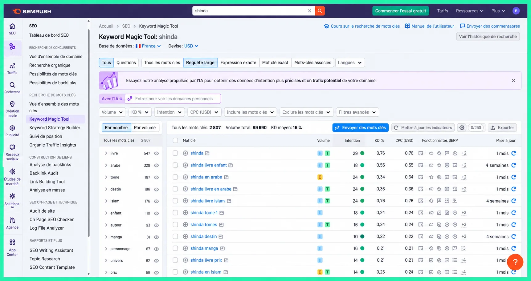Toggle eye icon for 'livre' group

[156, 153]
